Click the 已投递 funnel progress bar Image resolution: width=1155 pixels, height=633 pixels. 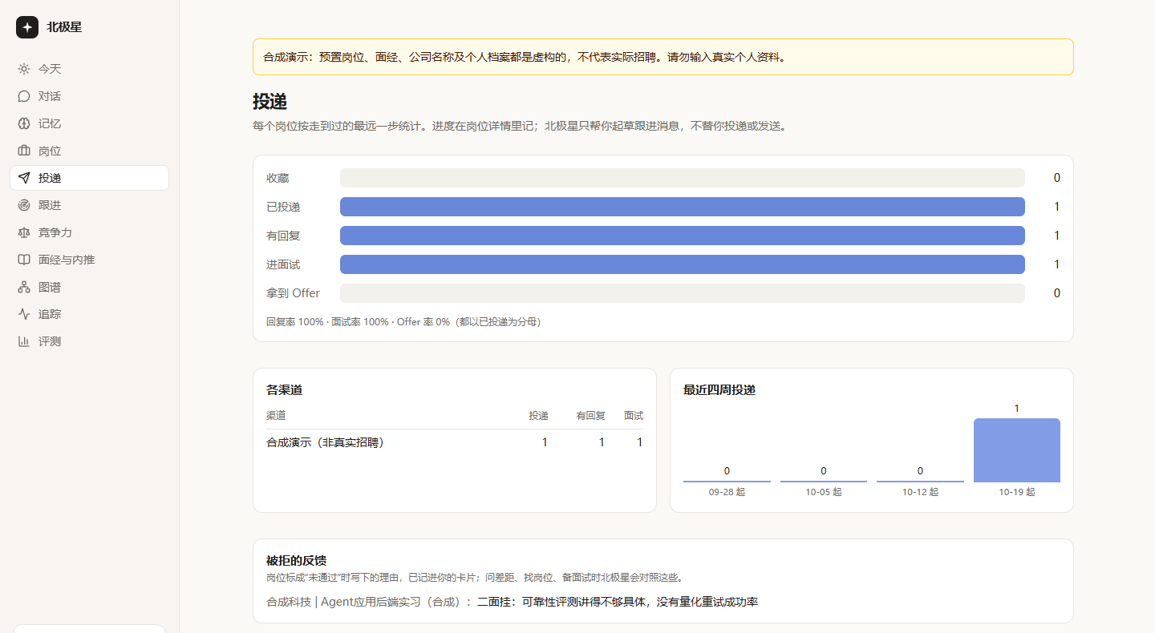coord(683,207)
